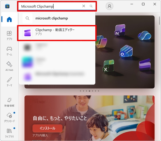Click the vertical scrollbar thumb

[x=159, y=21]
